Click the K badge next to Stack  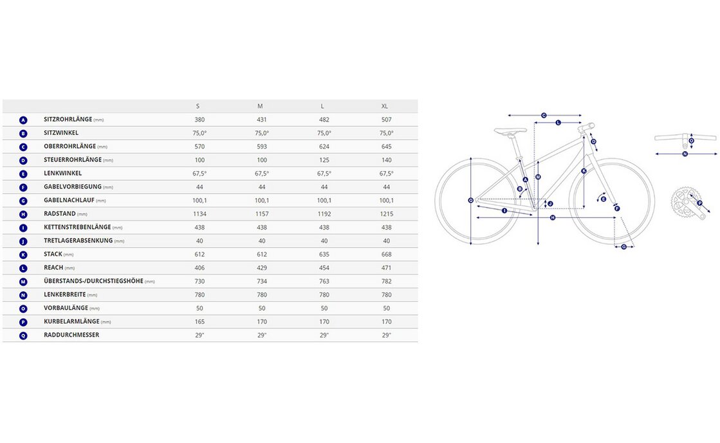click(23, 255)
